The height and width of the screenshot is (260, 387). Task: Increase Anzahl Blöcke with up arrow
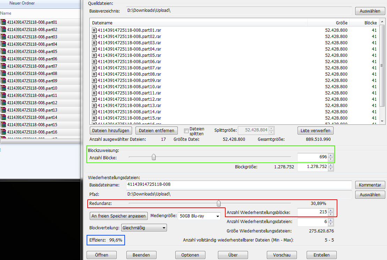coord(330,155)
